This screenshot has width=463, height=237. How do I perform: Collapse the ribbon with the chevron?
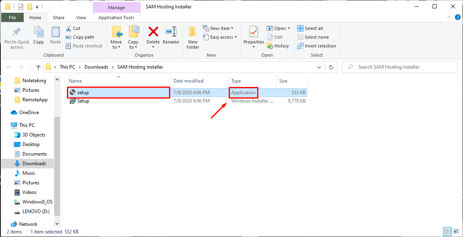(449, 17)
